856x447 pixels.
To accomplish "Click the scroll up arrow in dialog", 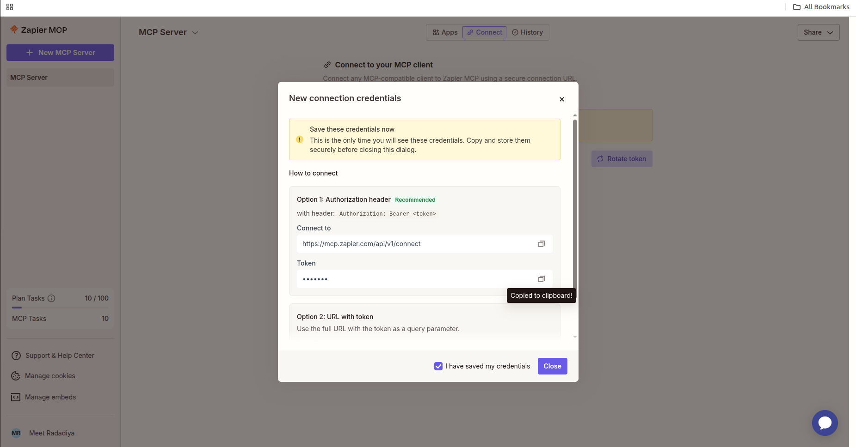I will coord(575,115).
